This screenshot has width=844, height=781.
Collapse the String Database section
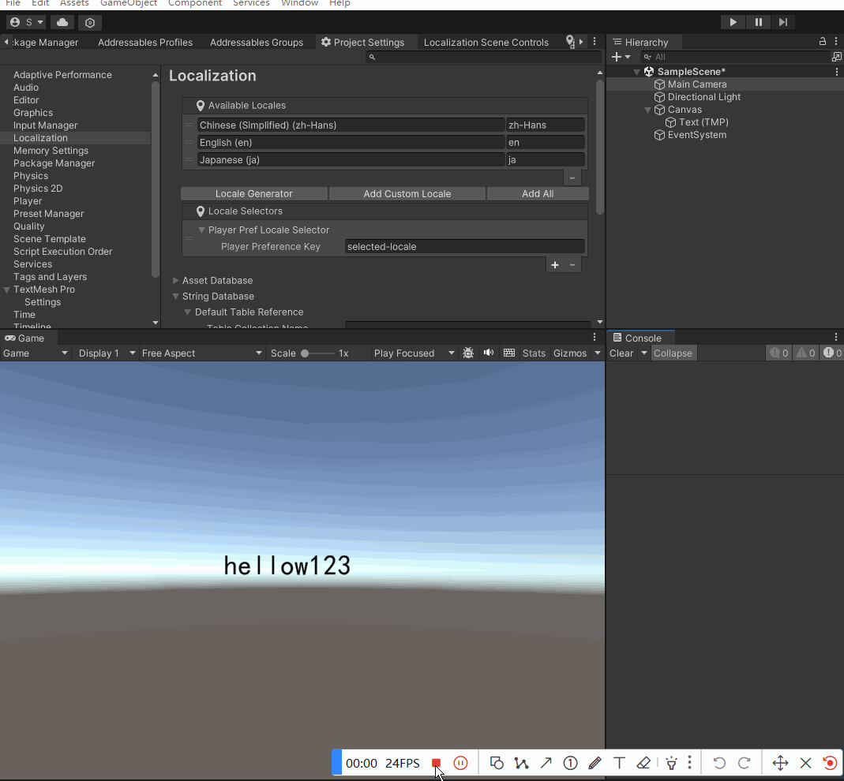175,297
